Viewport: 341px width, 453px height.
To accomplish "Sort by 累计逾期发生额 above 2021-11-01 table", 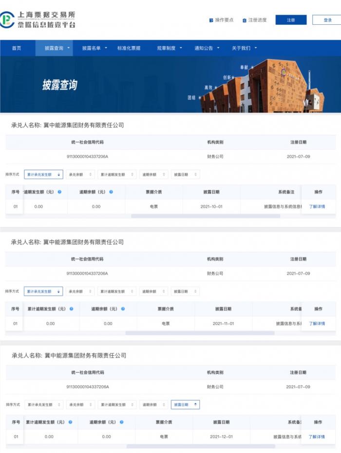I will [x=116, y=291].
